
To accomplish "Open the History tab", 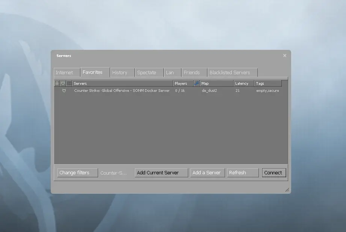I will [x=122, y=72].
